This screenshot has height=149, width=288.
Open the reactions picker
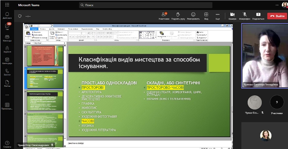point(193,16)
